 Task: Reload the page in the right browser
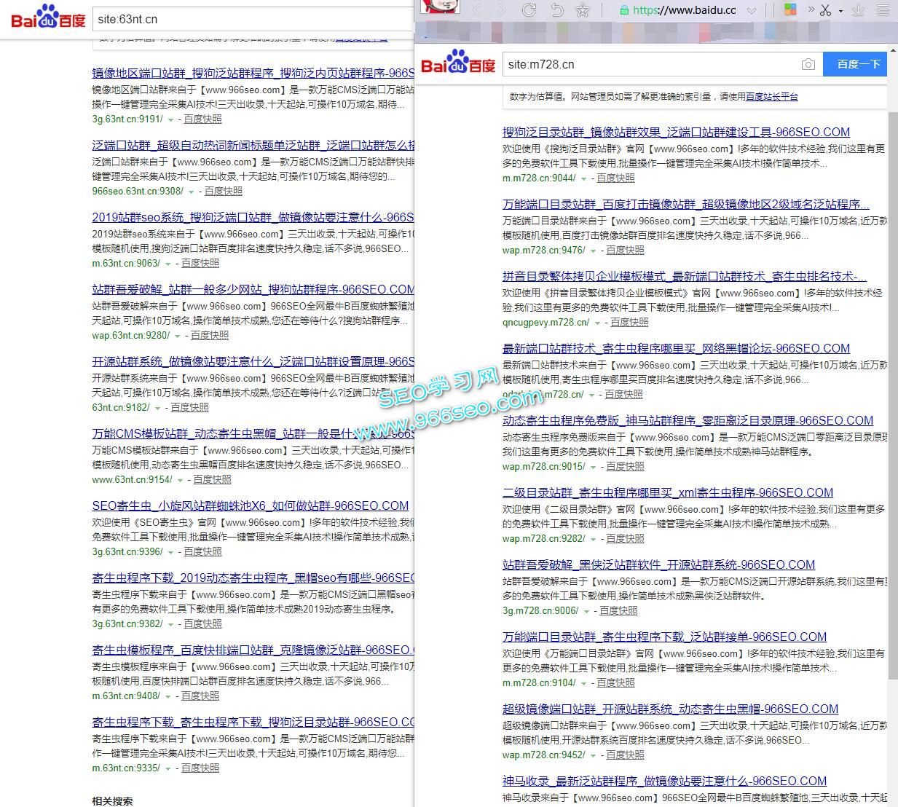click(529, 10)
